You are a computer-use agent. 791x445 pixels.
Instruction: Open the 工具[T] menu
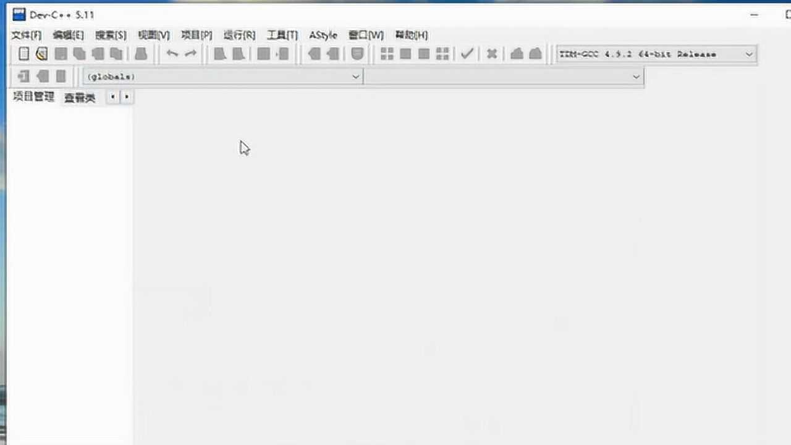(282, 35)
